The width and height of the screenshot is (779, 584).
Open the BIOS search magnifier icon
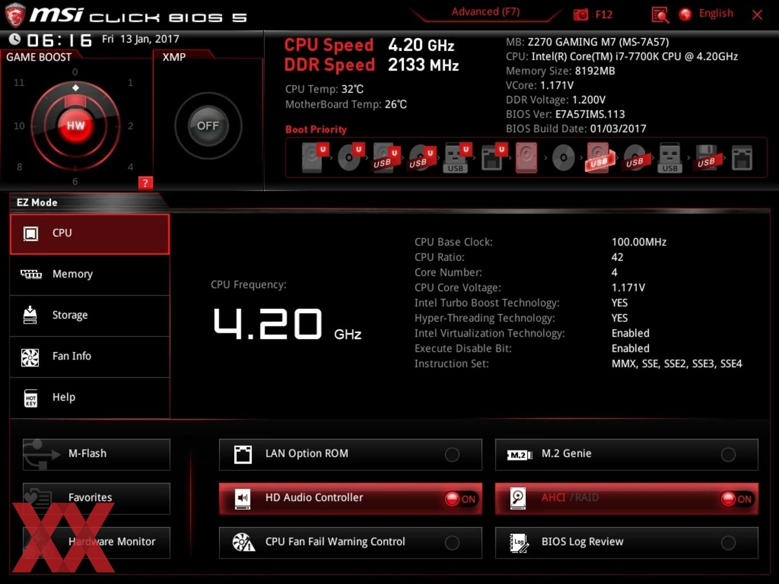[x=660, y=15]
